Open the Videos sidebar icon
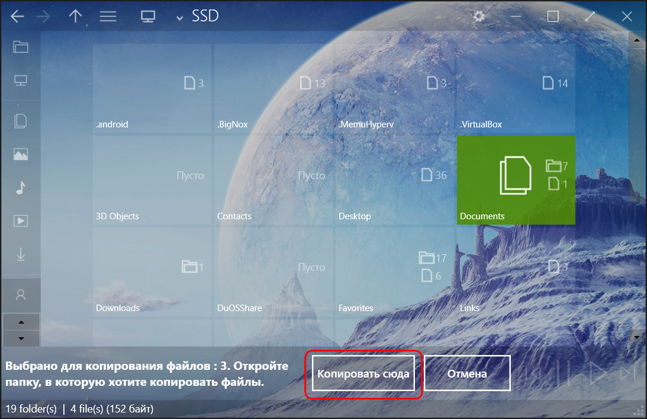647x419 pixels. 21,220
